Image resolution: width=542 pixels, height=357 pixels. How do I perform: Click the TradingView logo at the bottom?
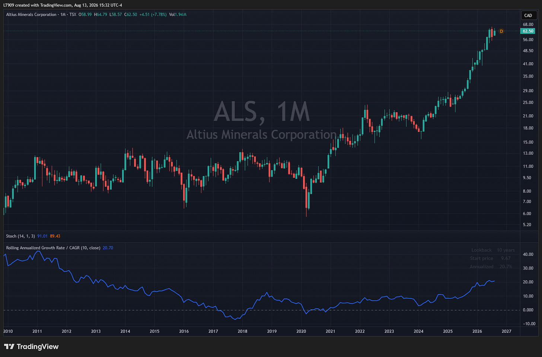tap(31, 347)
